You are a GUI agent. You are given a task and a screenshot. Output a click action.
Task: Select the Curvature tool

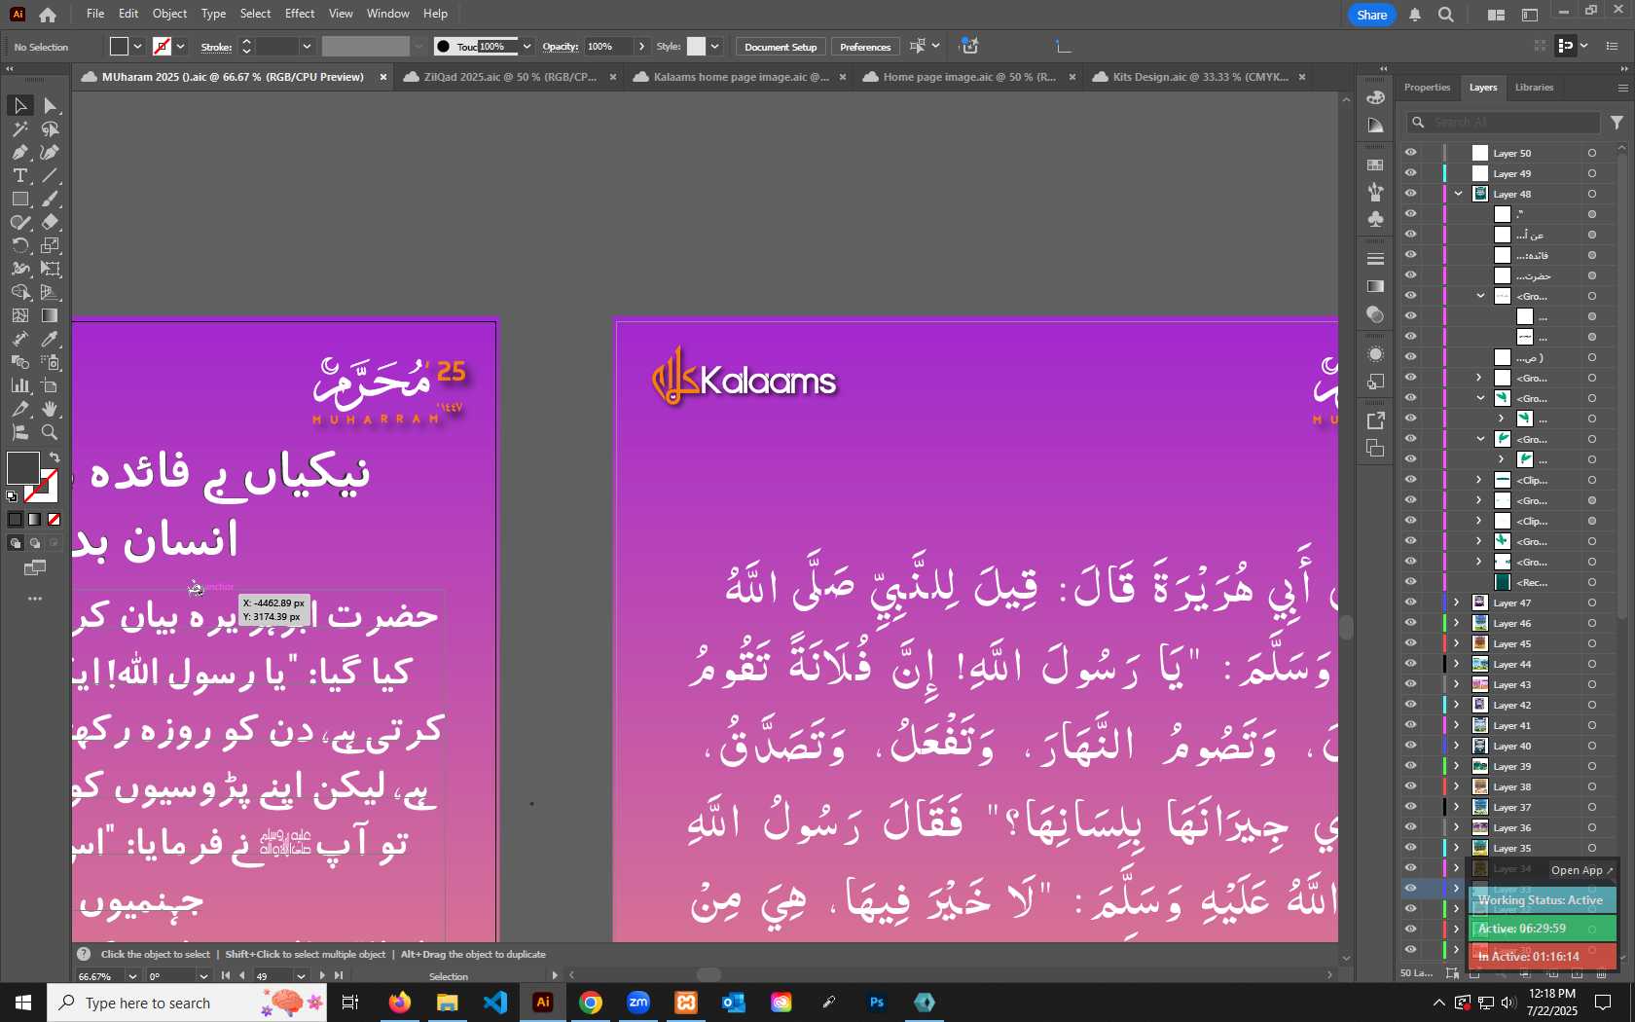(x=51, y=152)
